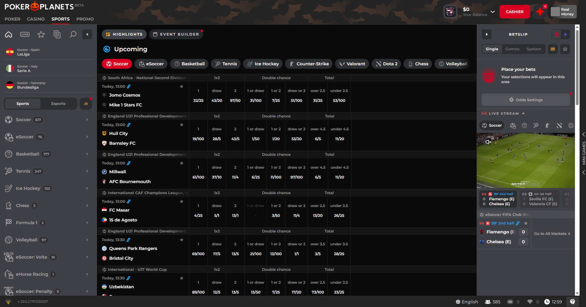Viewport: 586px width, 307px height.
Task: Toggle Real Money mode in the header
Action: click(563, 11)
